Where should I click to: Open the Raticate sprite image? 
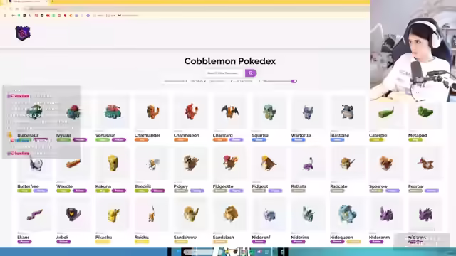[x=347, y=164]
